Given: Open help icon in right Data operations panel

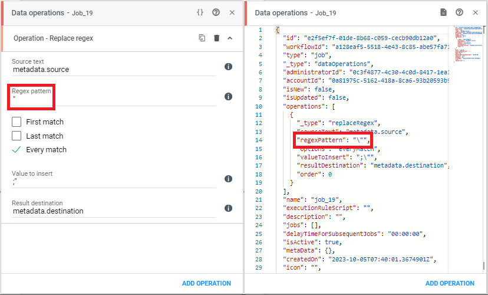Looking at the screenshot, I should coord(459,12).
